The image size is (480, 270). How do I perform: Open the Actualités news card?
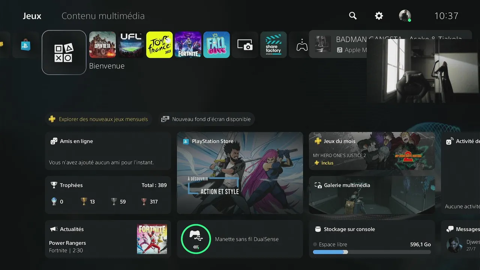pyautogui.click(x=108, y=239)
